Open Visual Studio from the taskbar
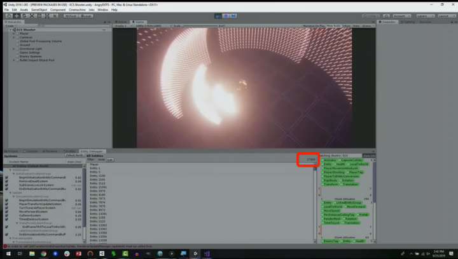 click(207, 253)
